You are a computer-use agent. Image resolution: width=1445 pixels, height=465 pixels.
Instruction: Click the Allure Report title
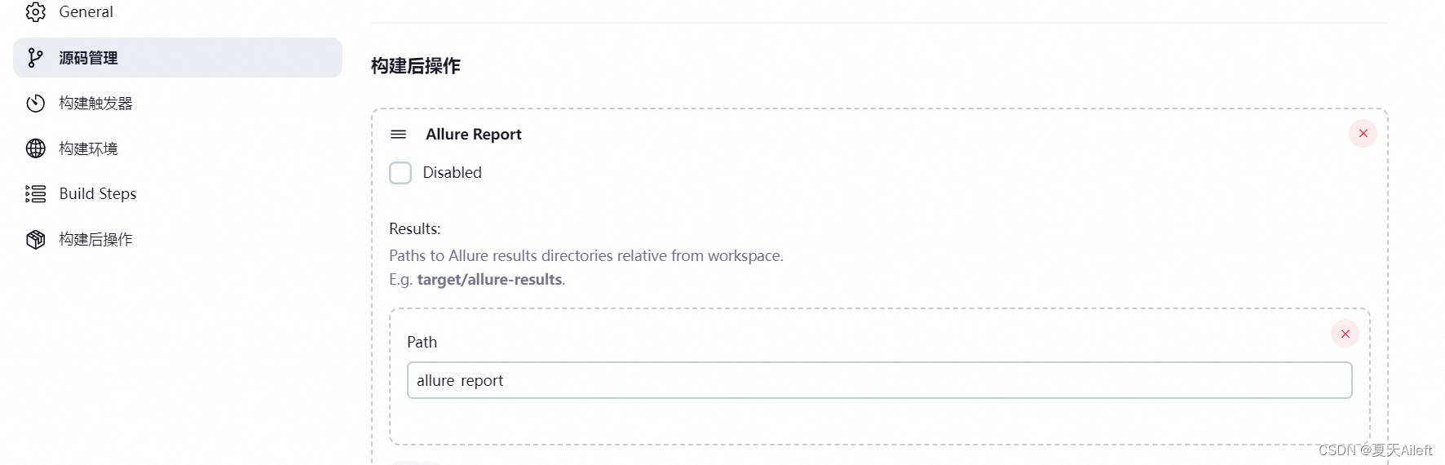coord(473,135)
